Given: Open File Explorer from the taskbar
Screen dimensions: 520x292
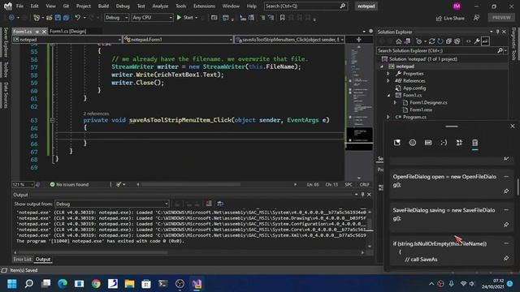Looking at the screenshot, I should point(129,284).
